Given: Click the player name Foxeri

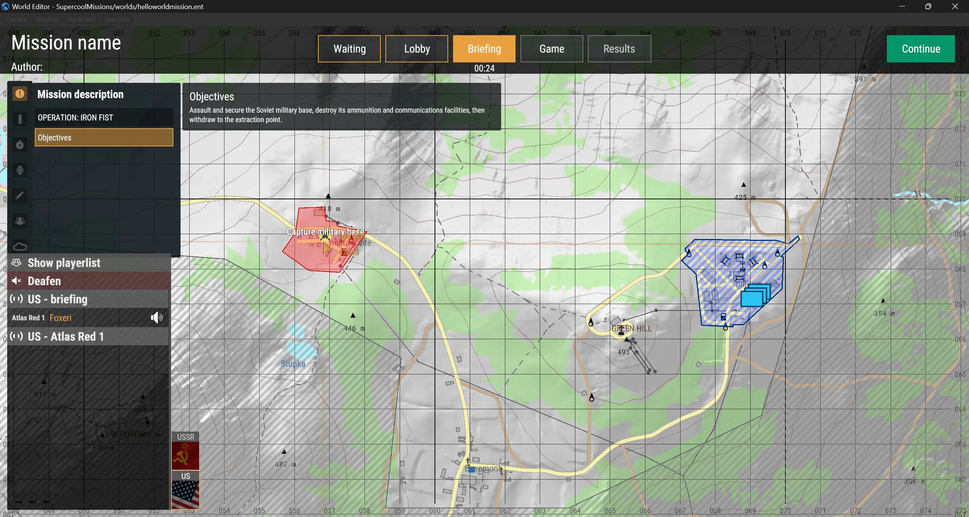Looking at the screenshot, I should click(61, 318).
